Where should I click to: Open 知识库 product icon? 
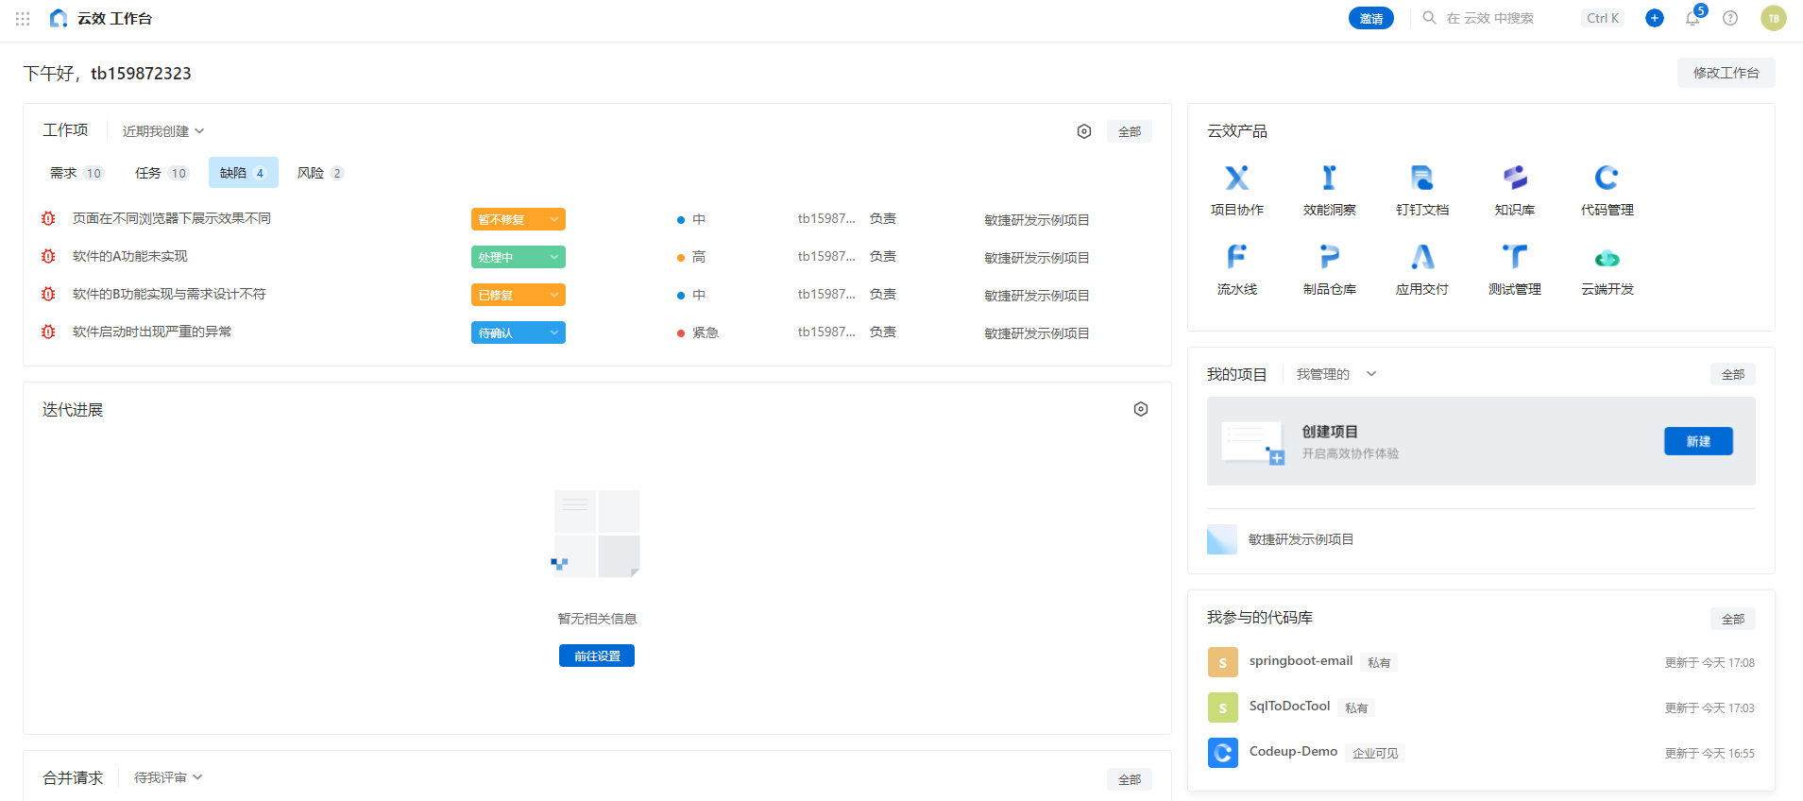[x=1514, y=178]
